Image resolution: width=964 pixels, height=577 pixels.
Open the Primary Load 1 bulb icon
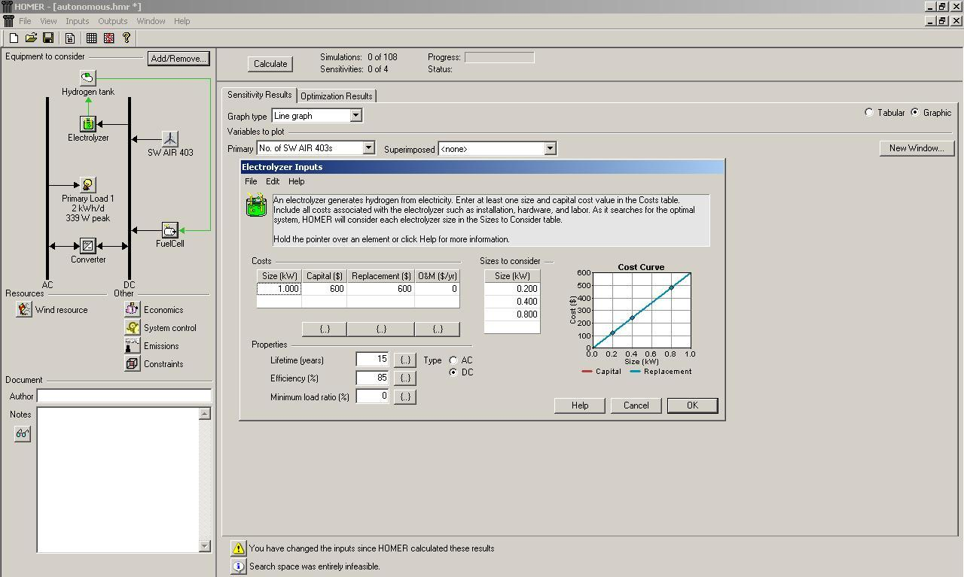pyautogui.click(x=88, y=185)
